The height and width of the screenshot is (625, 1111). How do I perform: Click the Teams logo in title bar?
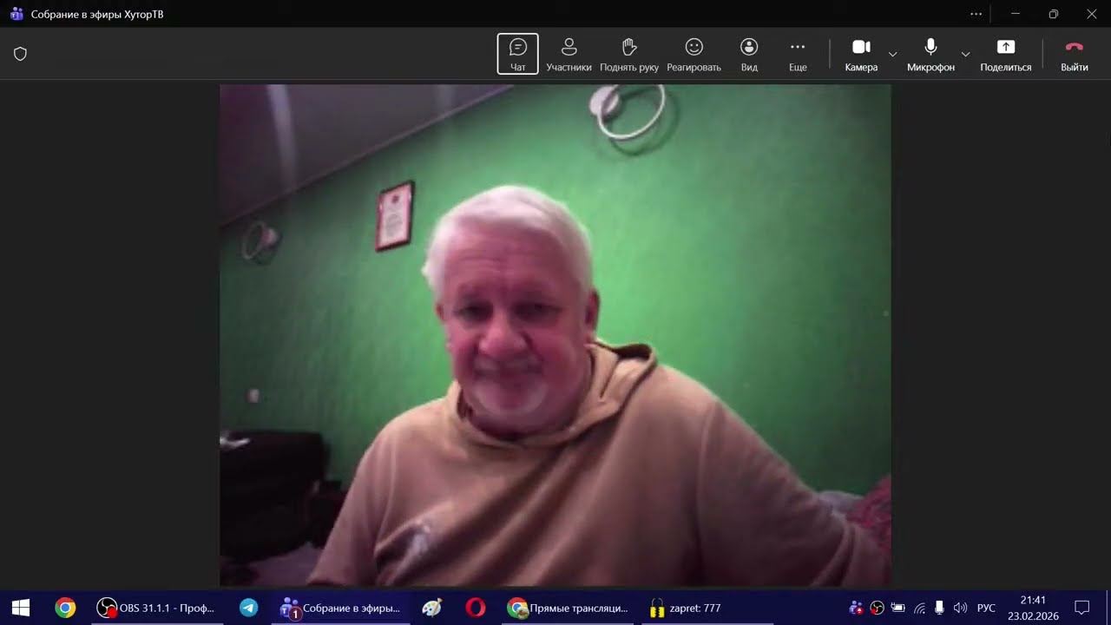click(x=16, y=14)
